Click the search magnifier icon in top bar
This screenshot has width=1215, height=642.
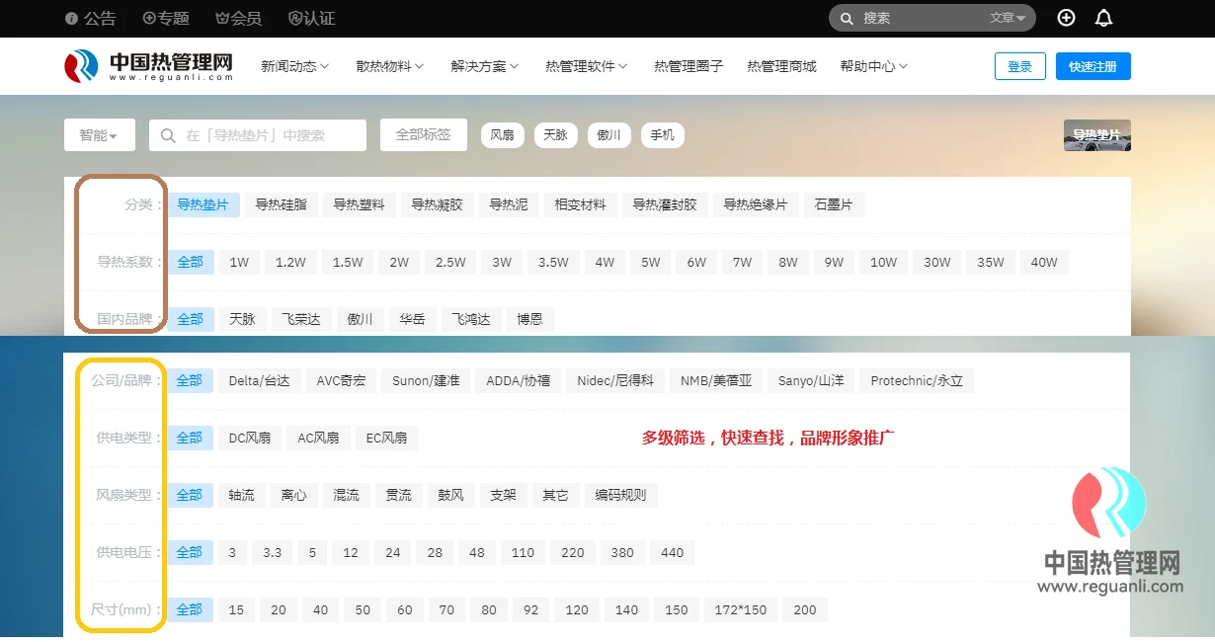(x=848, y=18)
